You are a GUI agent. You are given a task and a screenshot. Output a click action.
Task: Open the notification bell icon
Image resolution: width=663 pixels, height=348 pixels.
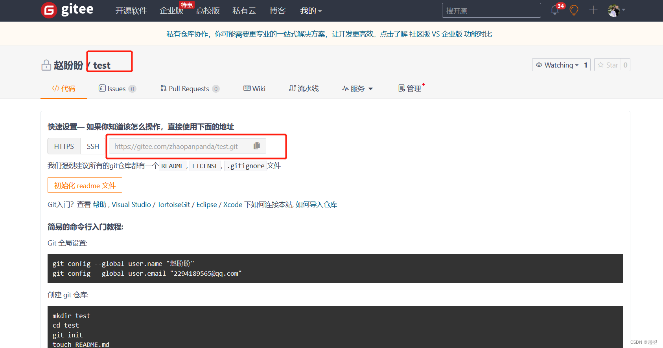[555, 10]
